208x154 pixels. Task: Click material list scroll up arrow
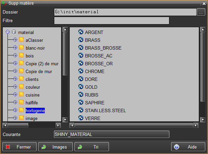pos(203,30)
